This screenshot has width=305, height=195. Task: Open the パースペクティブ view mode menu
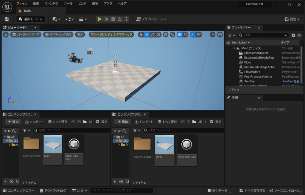[x=26, y=34]
